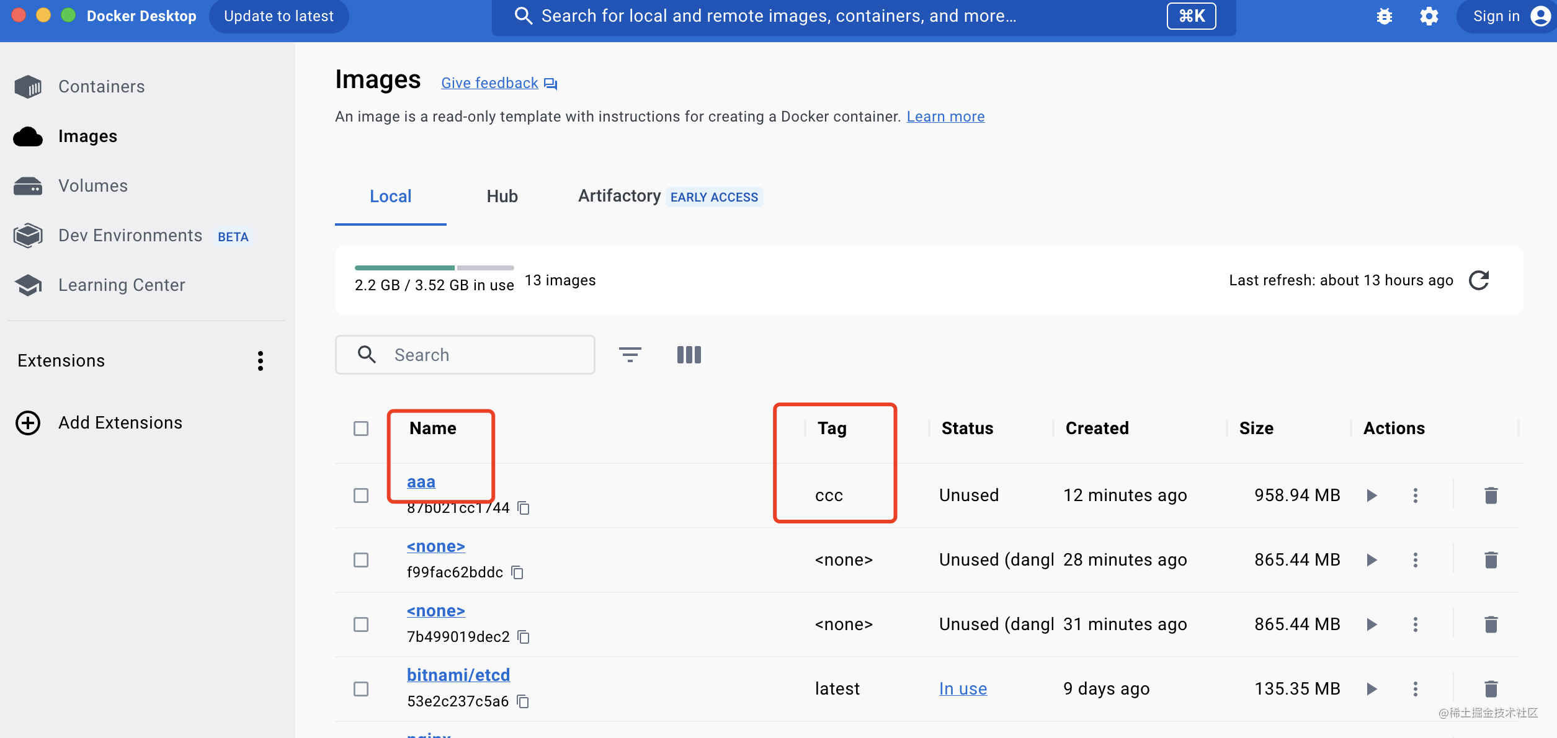Copy image ID 87b021cc1744
The width and height of the screenshot is (1557, 738).
tap(524, 508)
